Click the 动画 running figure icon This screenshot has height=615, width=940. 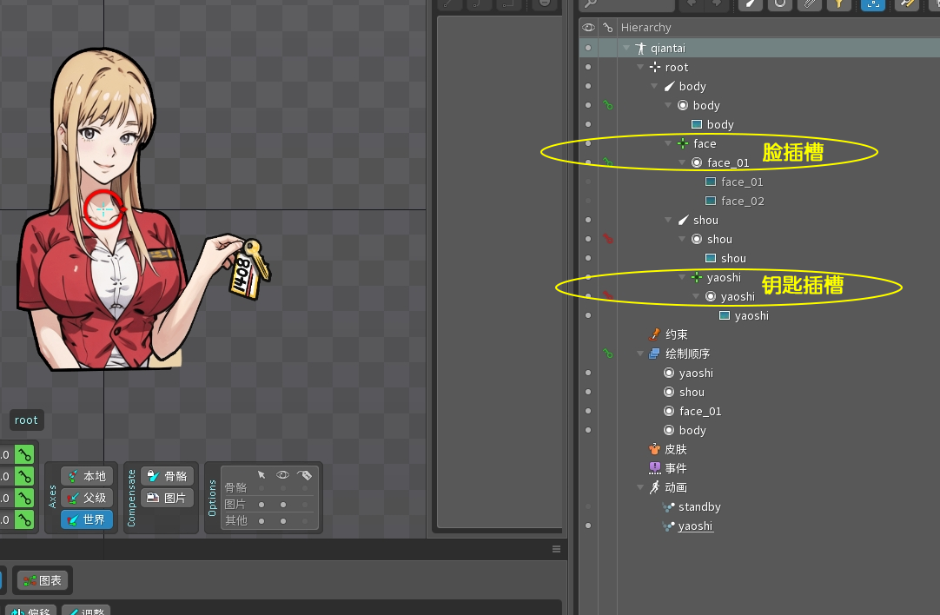click(x=655, y=487)
